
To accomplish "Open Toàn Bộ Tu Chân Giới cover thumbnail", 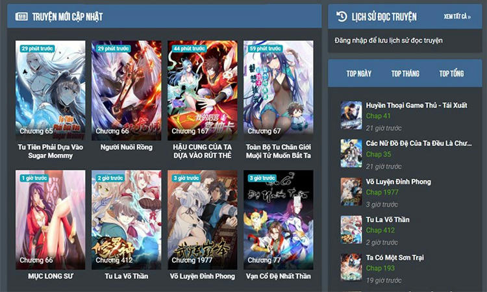I will [278, 90].
